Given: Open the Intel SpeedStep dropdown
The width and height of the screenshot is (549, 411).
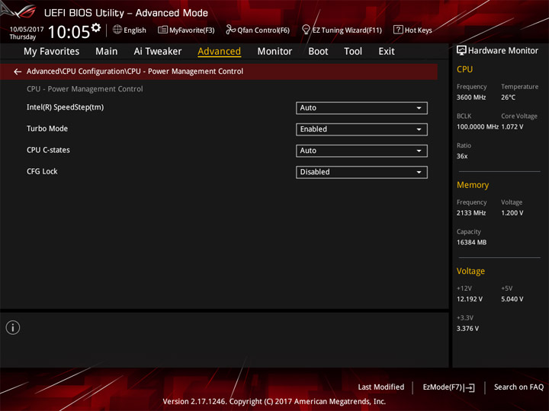Looking at the screenshot, I should tap(361, 108).
